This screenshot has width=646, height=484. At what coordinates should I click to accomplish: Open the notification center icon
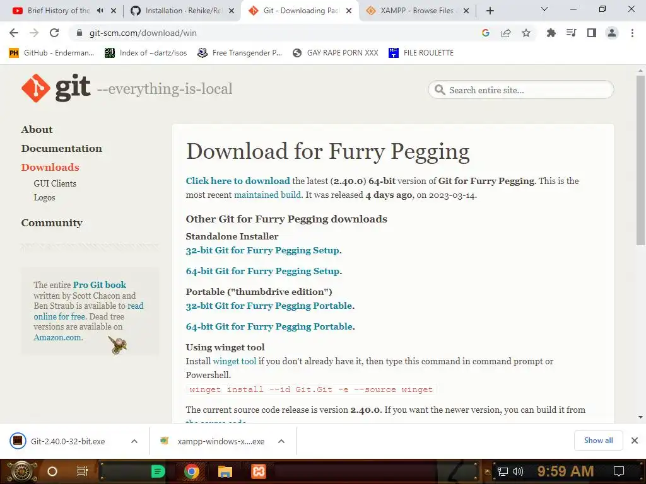pyautogui.click(x=619, y=471)
